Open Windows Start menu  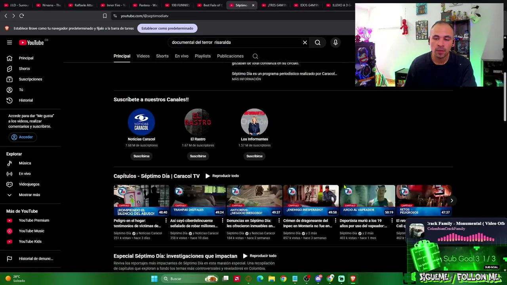154,279
